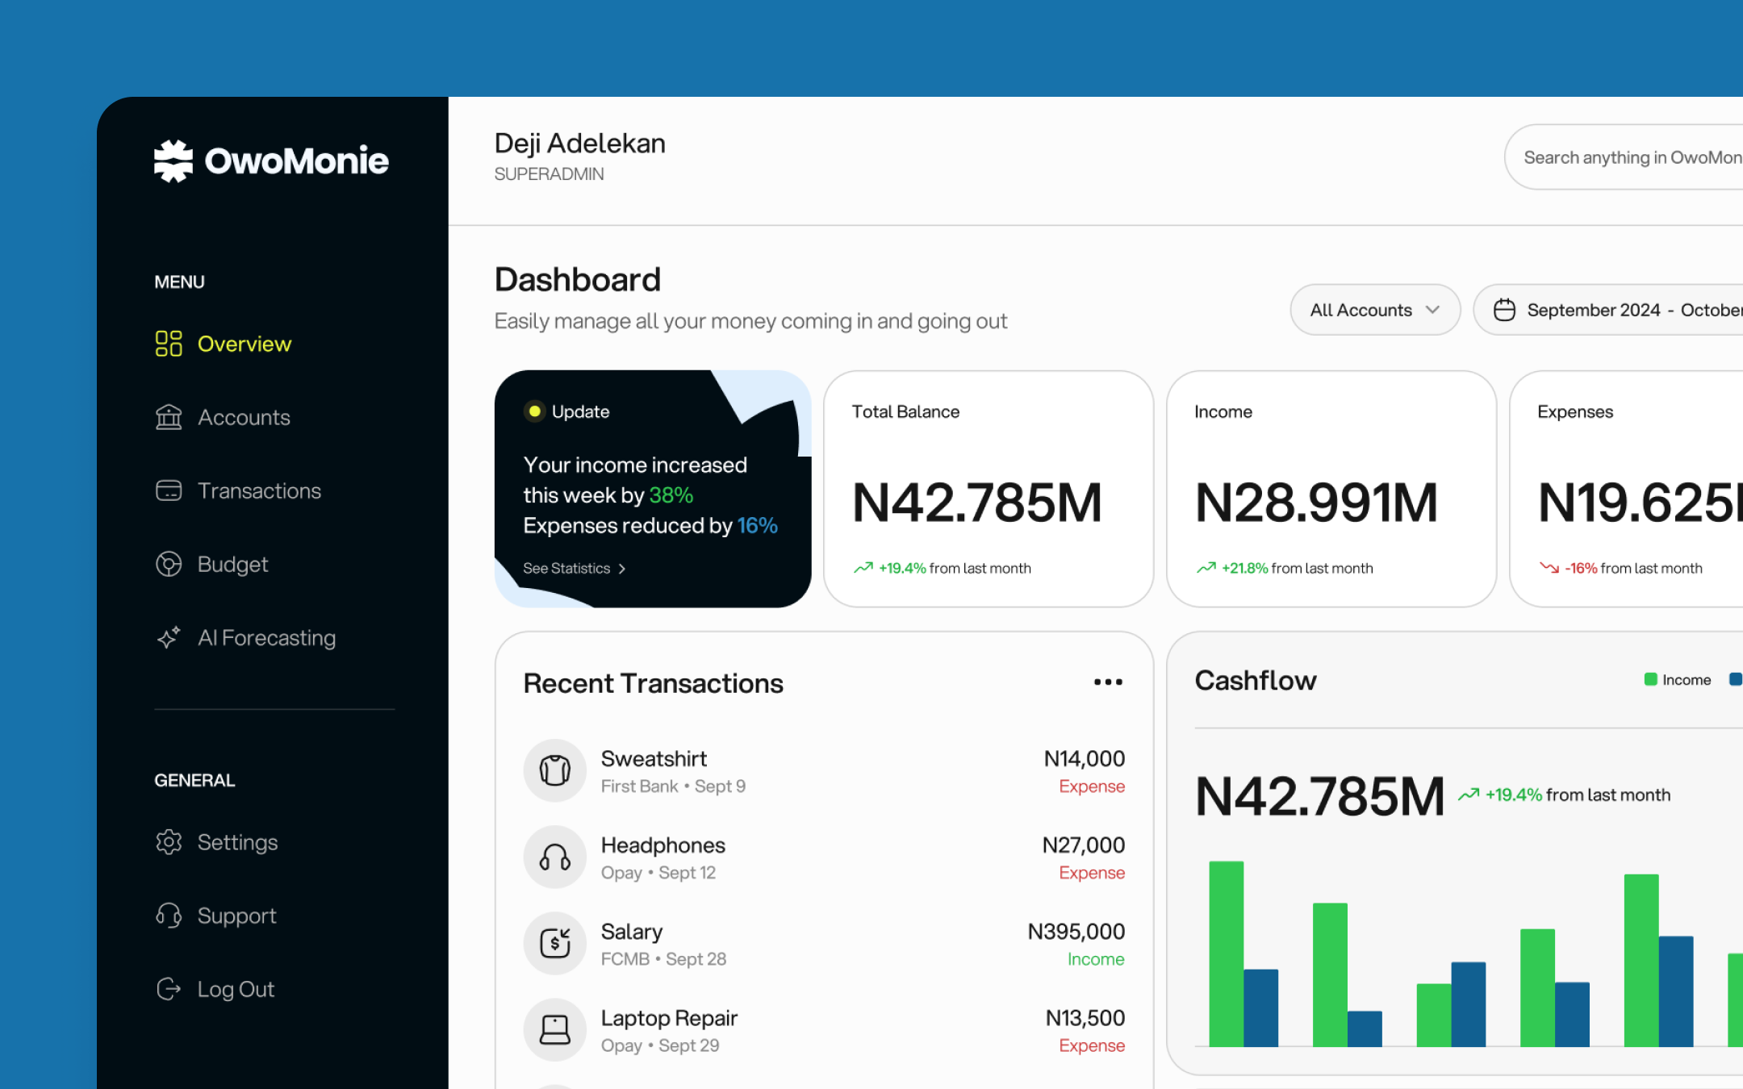Open Recent Transactions three-dot menu

tap(1108, 682)
